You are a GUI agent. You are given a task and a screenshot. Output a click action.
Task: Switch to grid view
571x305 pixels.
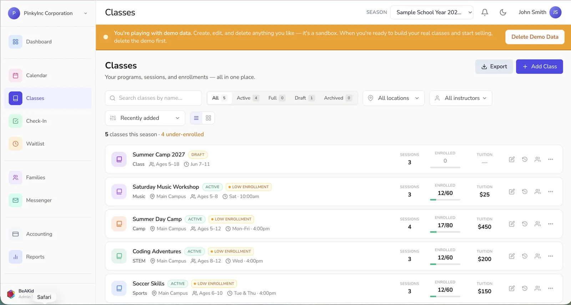pos(208,118)
